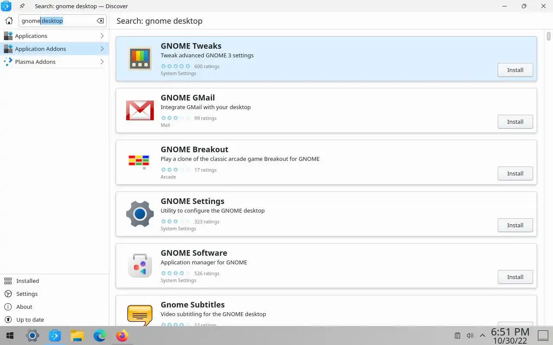
Task: Click the Discover icon on taskbar
Action: [55, 336]
